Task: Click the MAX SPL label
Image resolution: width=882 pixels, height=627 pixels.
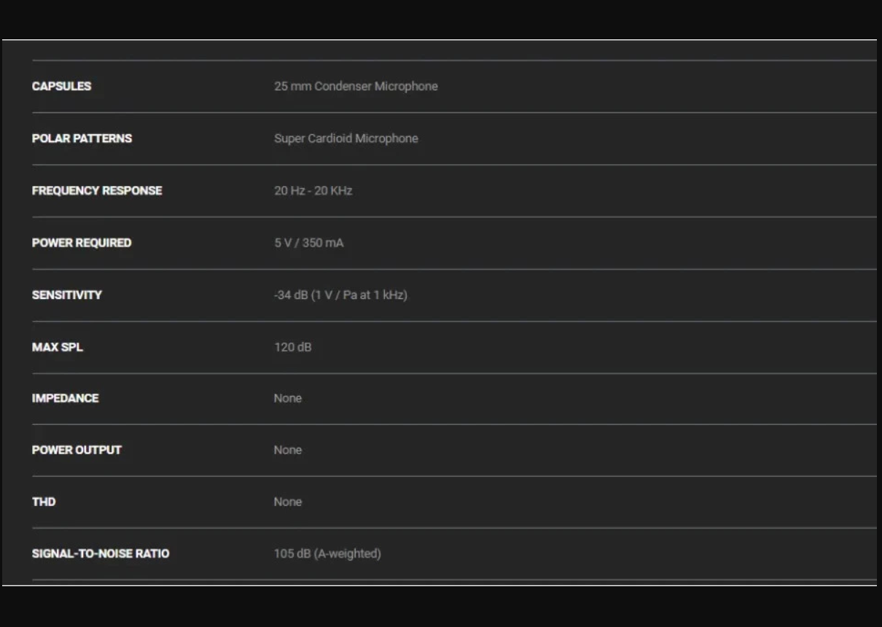Action: point(57,347)
